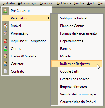Choose Outros from the Cadastro menu

(x=27, y=49)
